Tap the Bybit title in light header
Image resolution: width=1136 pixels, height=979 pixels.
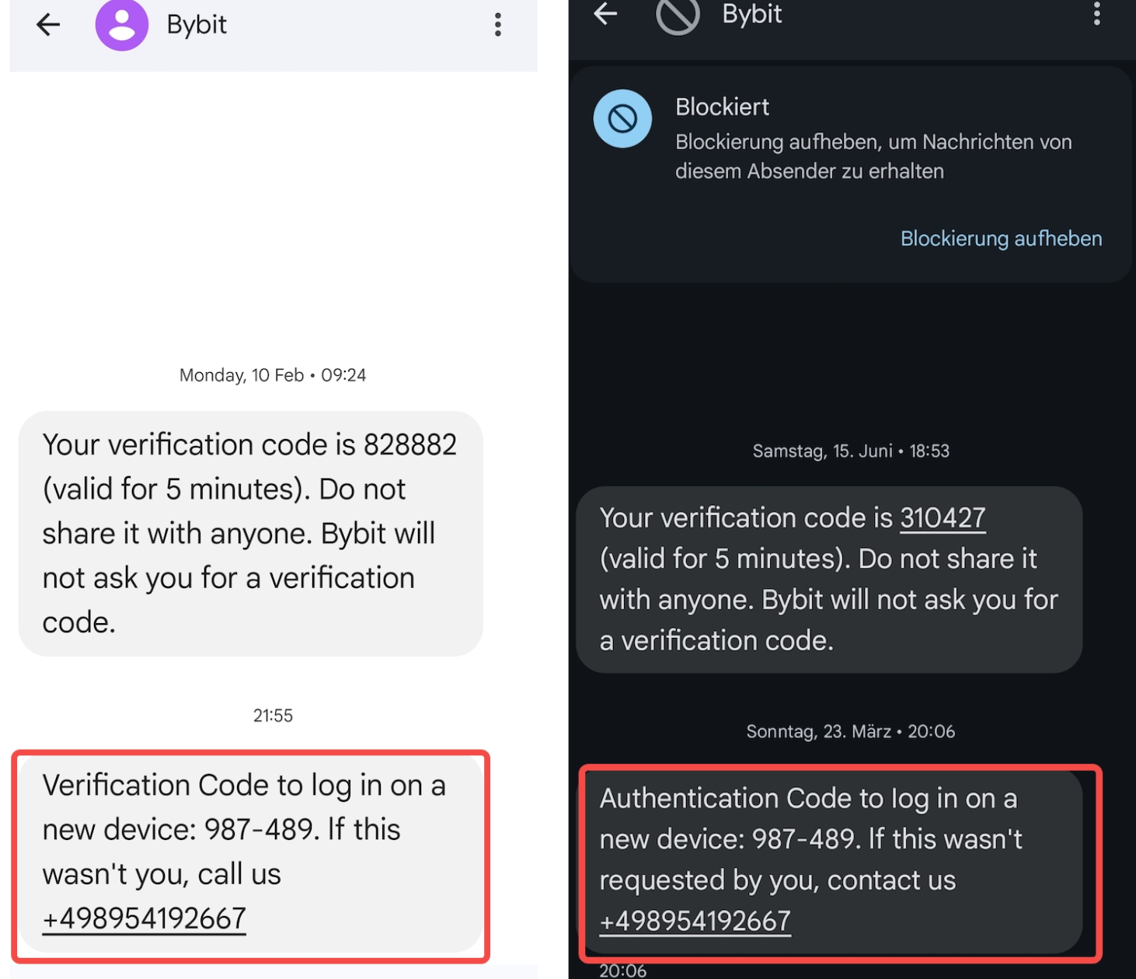click(x=197, y=25)
